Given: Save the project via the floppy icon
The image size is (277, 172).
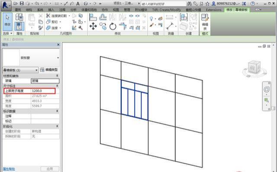Looking at the screenshot, I should 22,3.
